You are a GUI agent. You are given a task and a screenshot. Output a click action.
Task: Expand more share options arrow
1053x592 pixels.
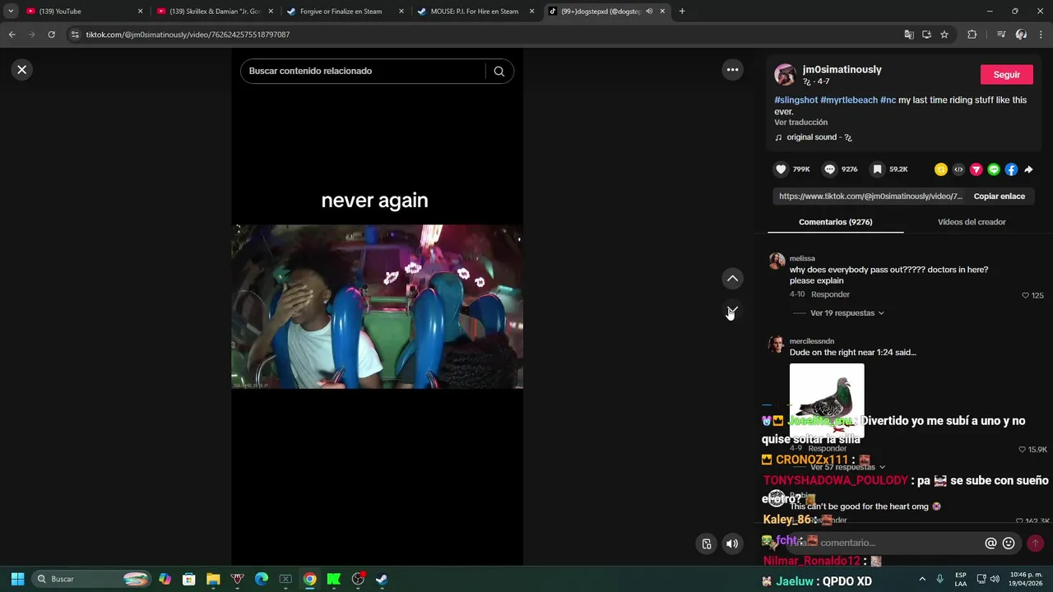[1028, 169]
